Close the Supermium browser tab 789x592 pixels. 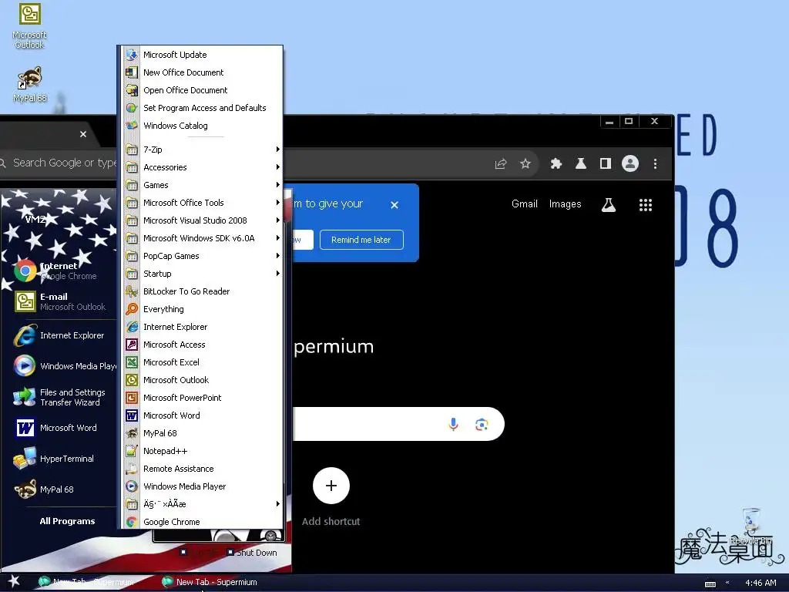click(83, 134)
